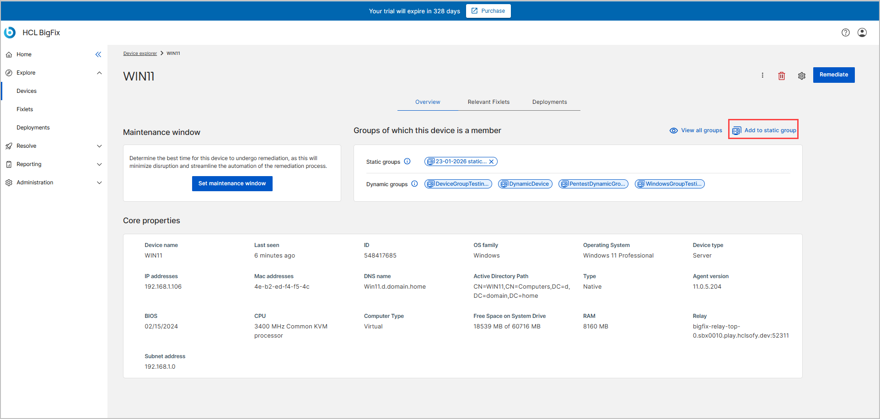Image resolution: width=880 pixels, height=419 pixels.
Task: Expand the Reporting menu section
Action: 99,164
